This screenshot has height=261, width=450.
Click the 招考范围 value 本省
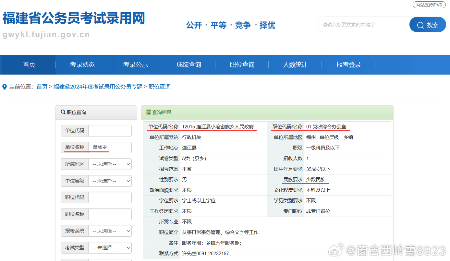click(x=187, y=169)
